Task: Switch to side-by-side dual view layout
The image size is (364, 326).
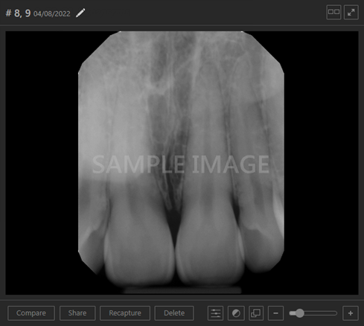Action: 333,12
